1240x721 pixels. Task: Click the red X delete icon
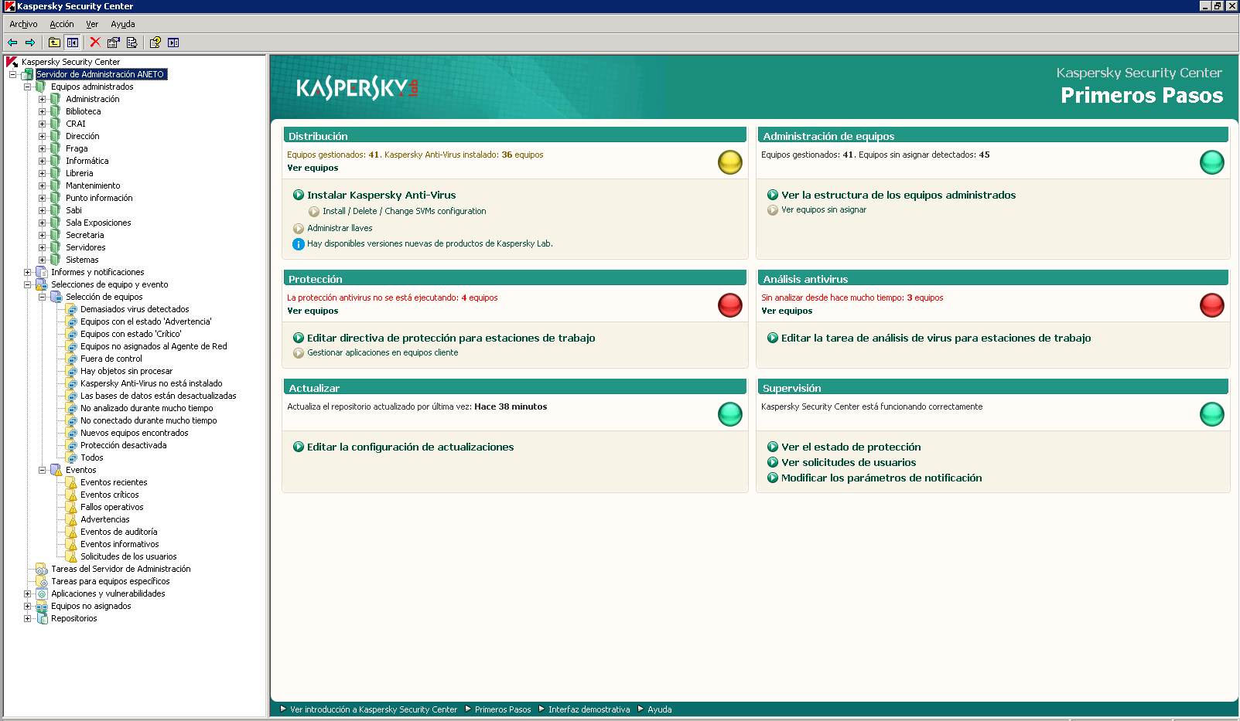[x=95, y=43]
